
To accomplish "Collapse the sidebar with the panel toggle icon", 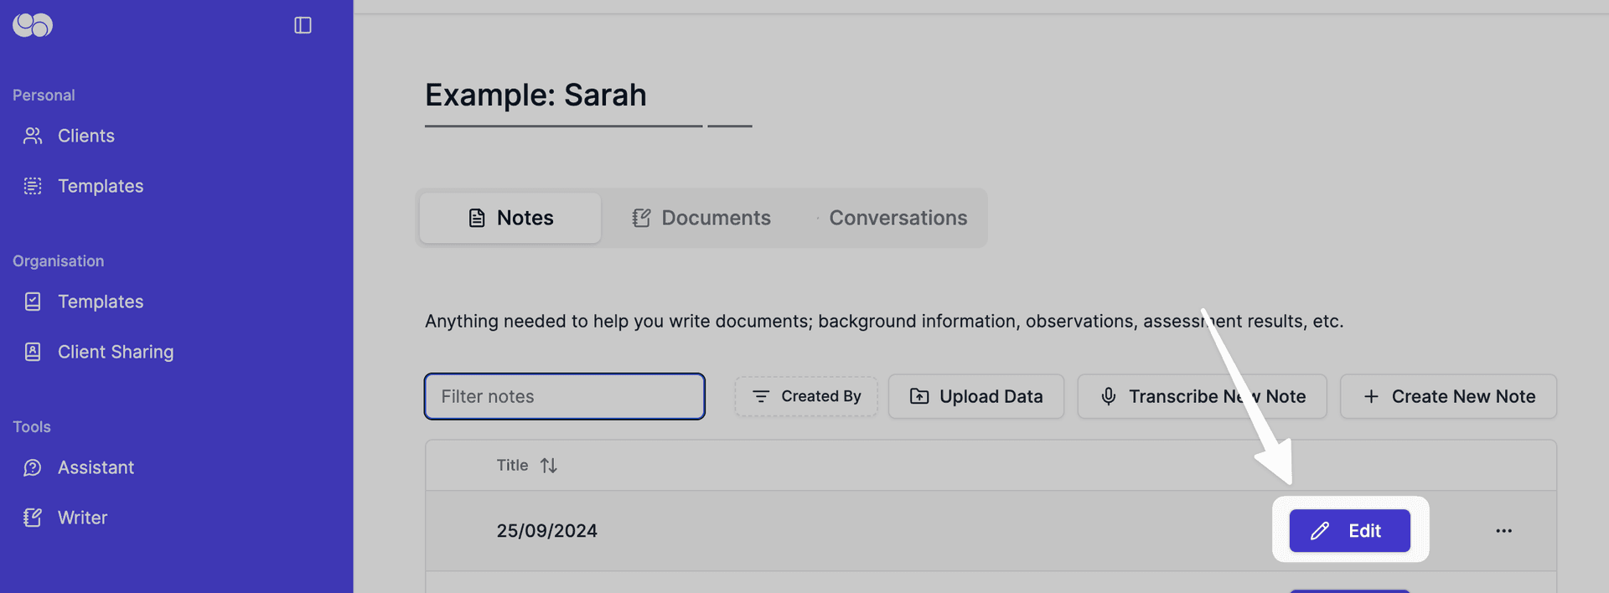I will (303, 25).
